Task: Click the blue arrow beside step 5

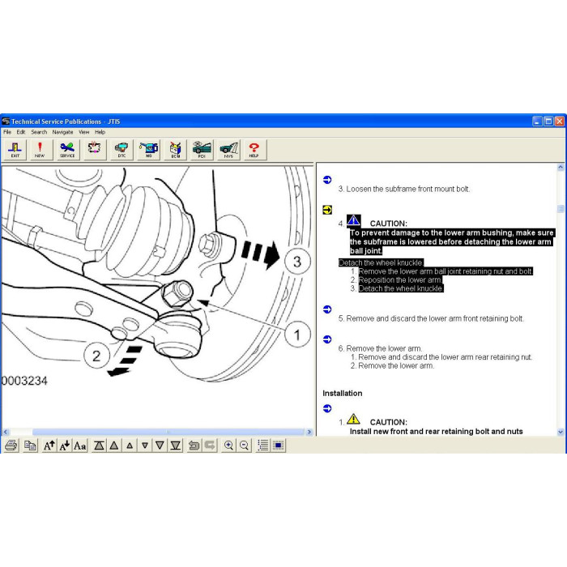Action: [327, 309]
